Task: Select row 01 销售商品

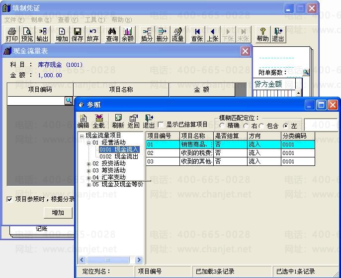Action: pos(230,144)
